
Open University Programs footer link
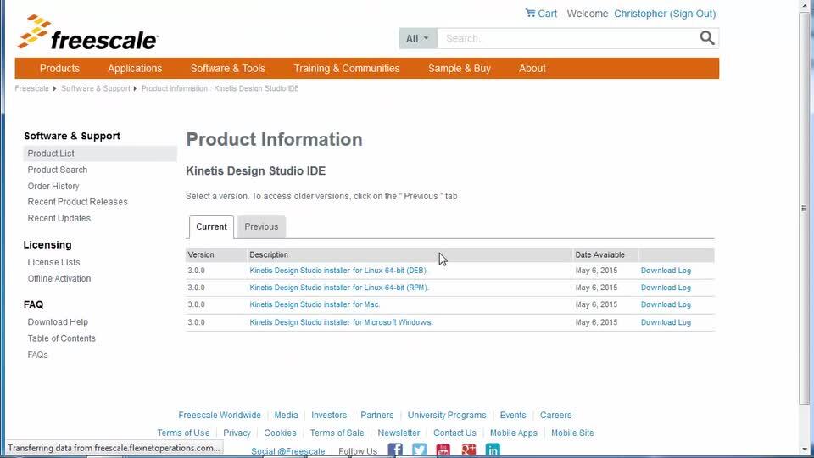pos(447,416)
